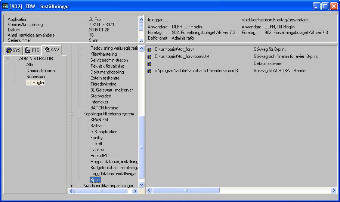Click the application icon in the title bar
The width and height of the screenshot is (340, 202).
pyautogui.click(x=5, y=6)
